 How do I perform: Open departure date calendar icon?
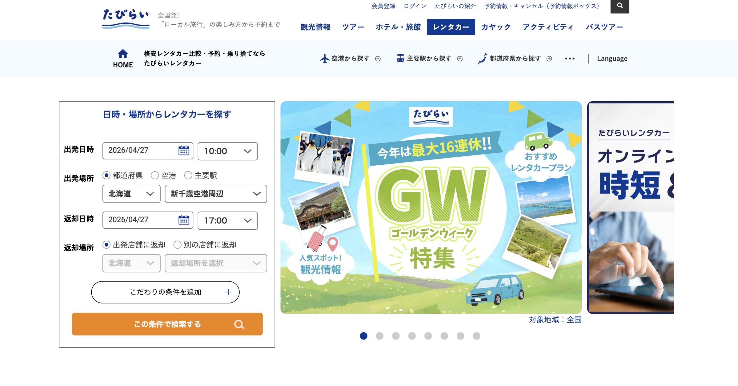(184, 150)
